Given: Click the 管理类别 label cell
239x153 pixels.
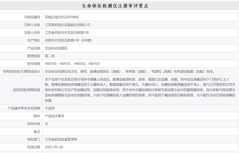Looking at the screenshot, I should (x=34, y=56).
